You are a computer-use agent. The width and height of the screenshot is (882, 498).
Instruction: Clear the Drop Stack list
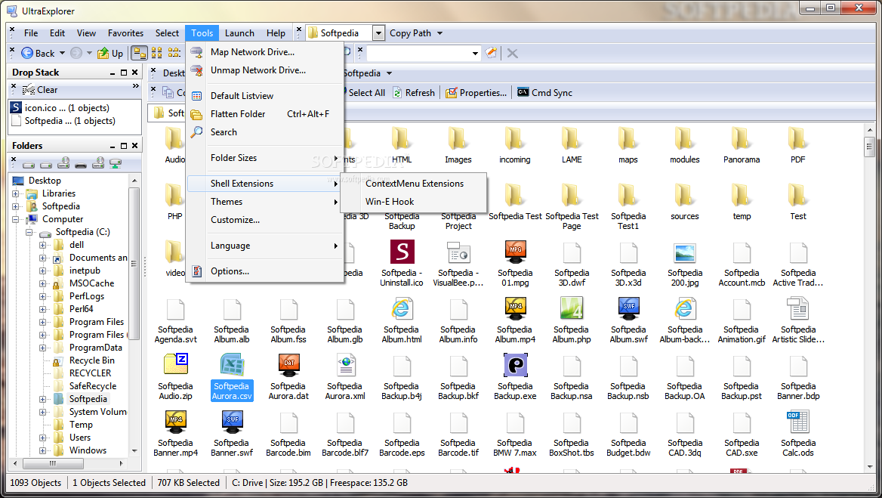40,89
